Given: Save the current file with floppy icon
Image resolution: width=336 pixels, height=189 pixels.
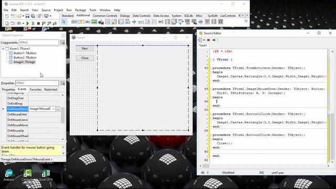Looking at the screenshot, I should (x=27, y=16).
